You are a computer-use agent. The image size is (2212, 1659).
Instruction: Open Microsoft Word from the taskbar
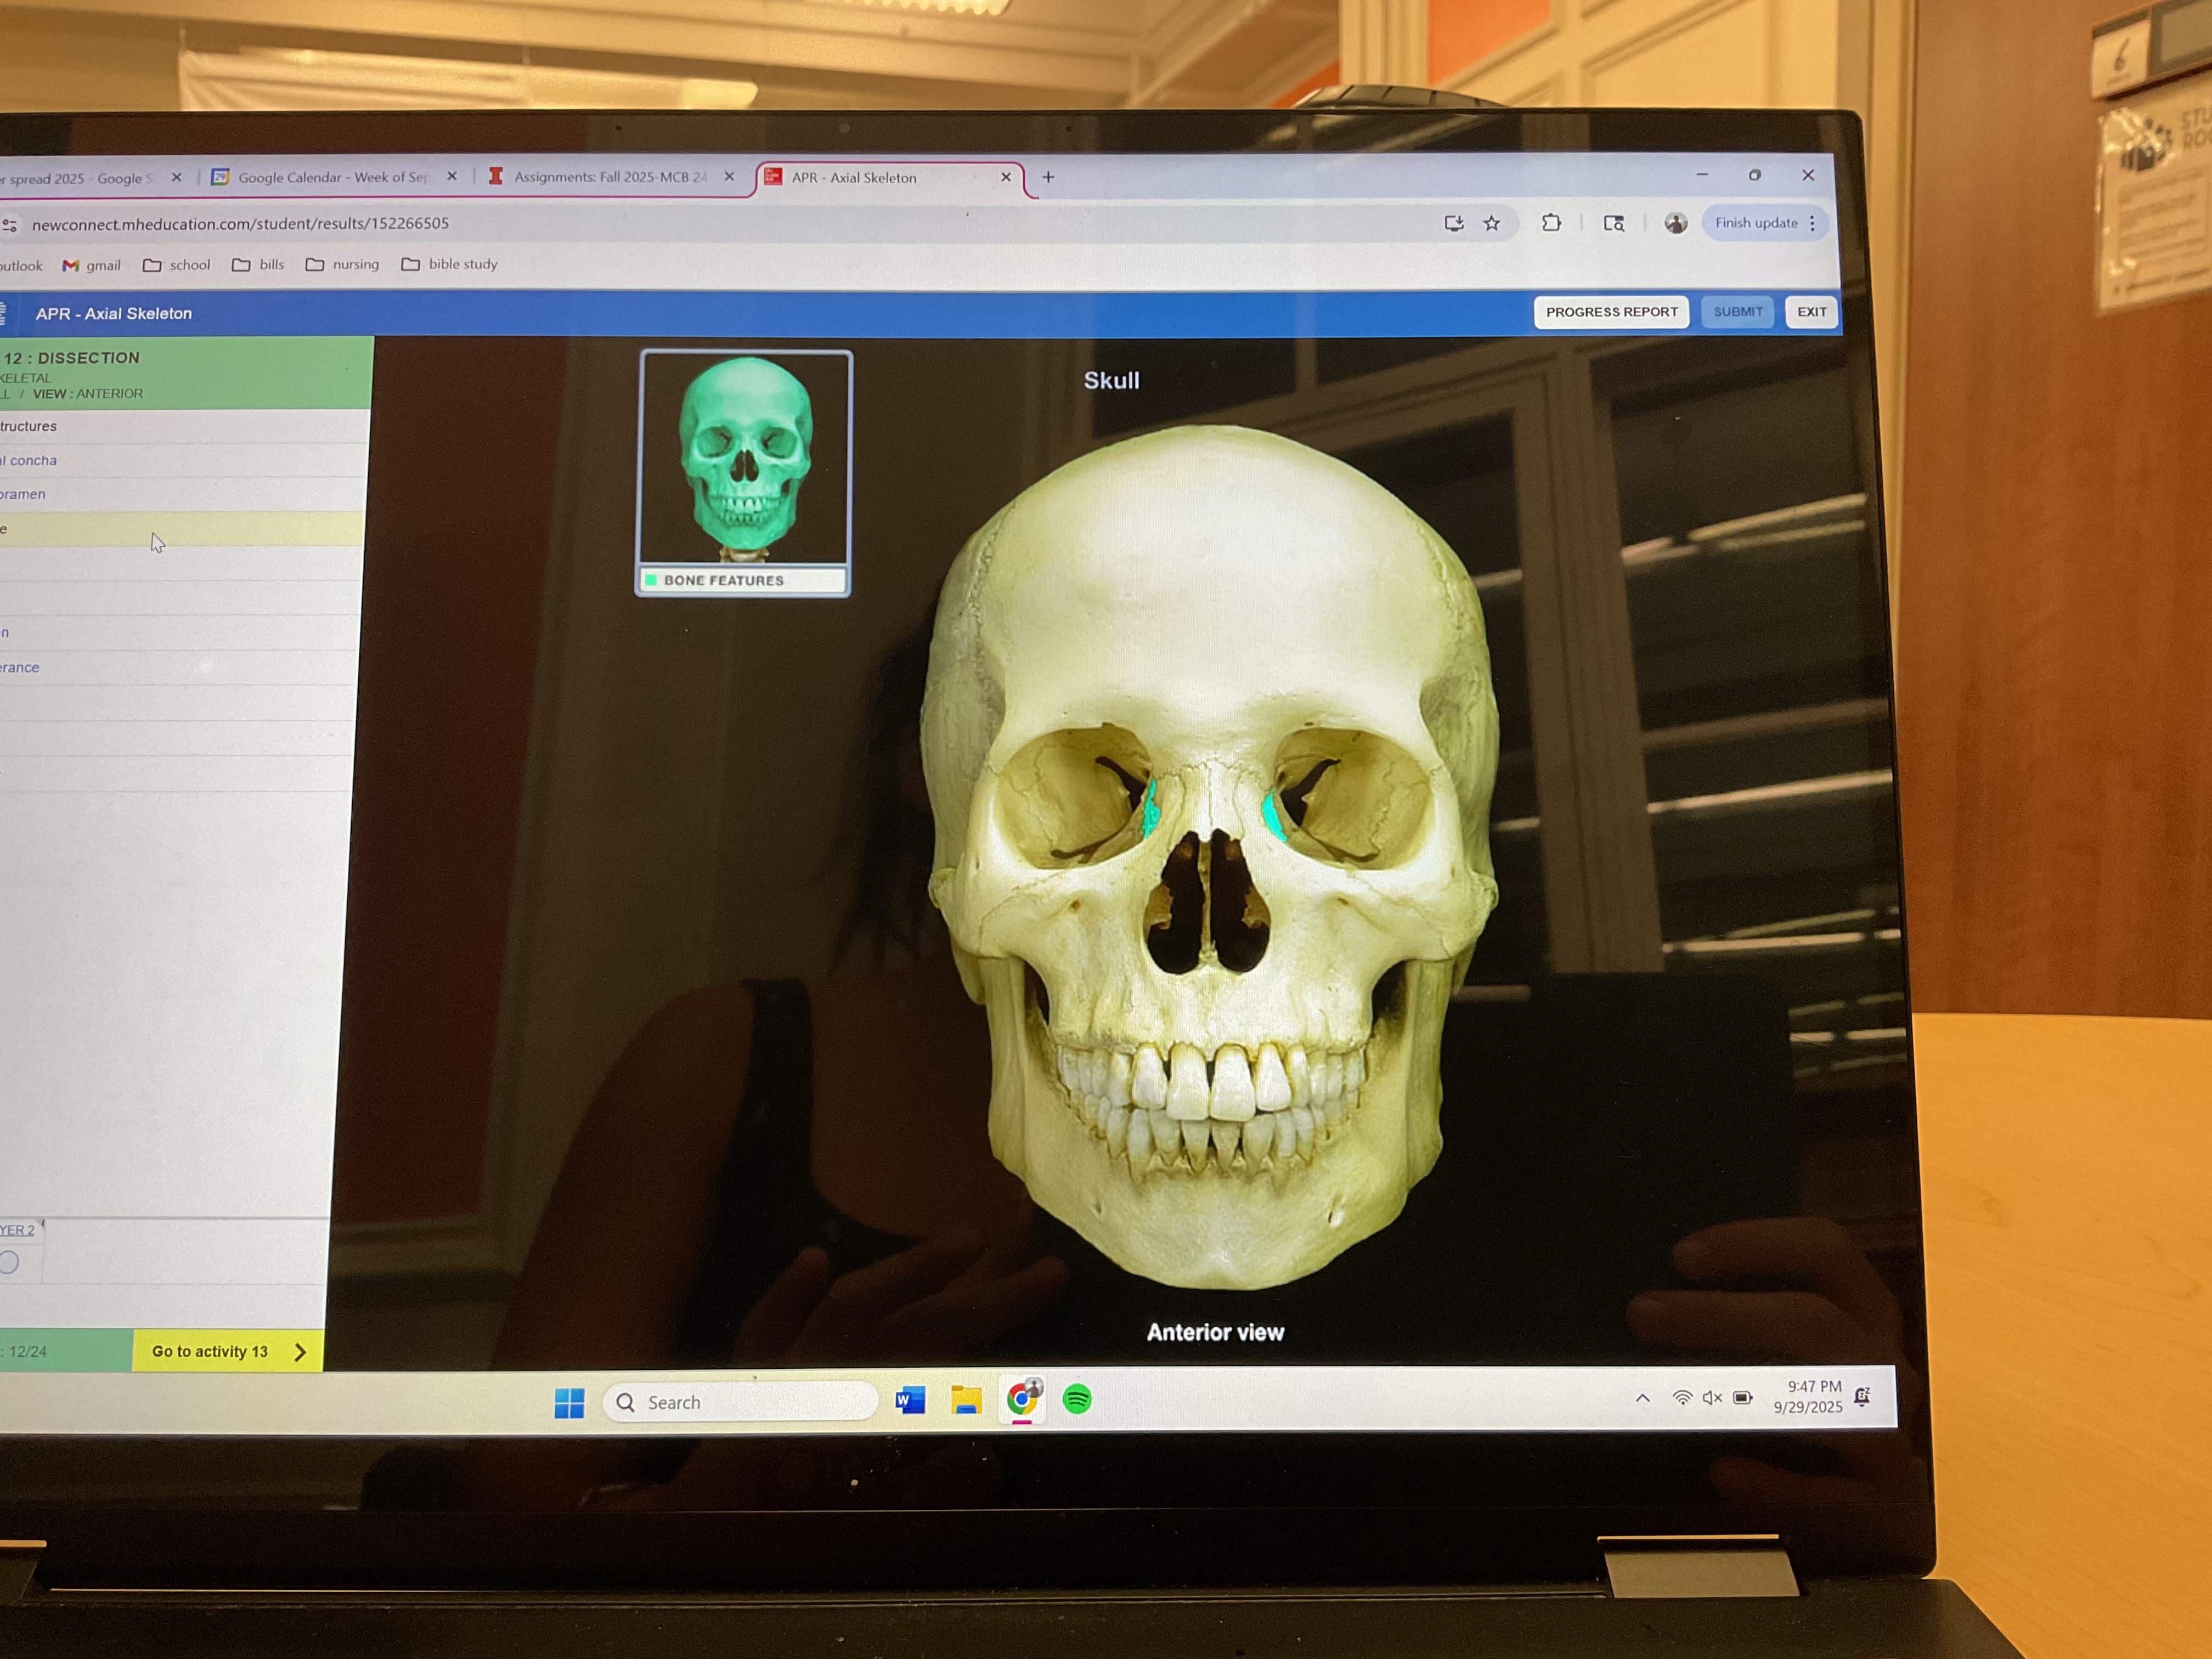[x=910, y=1400]
